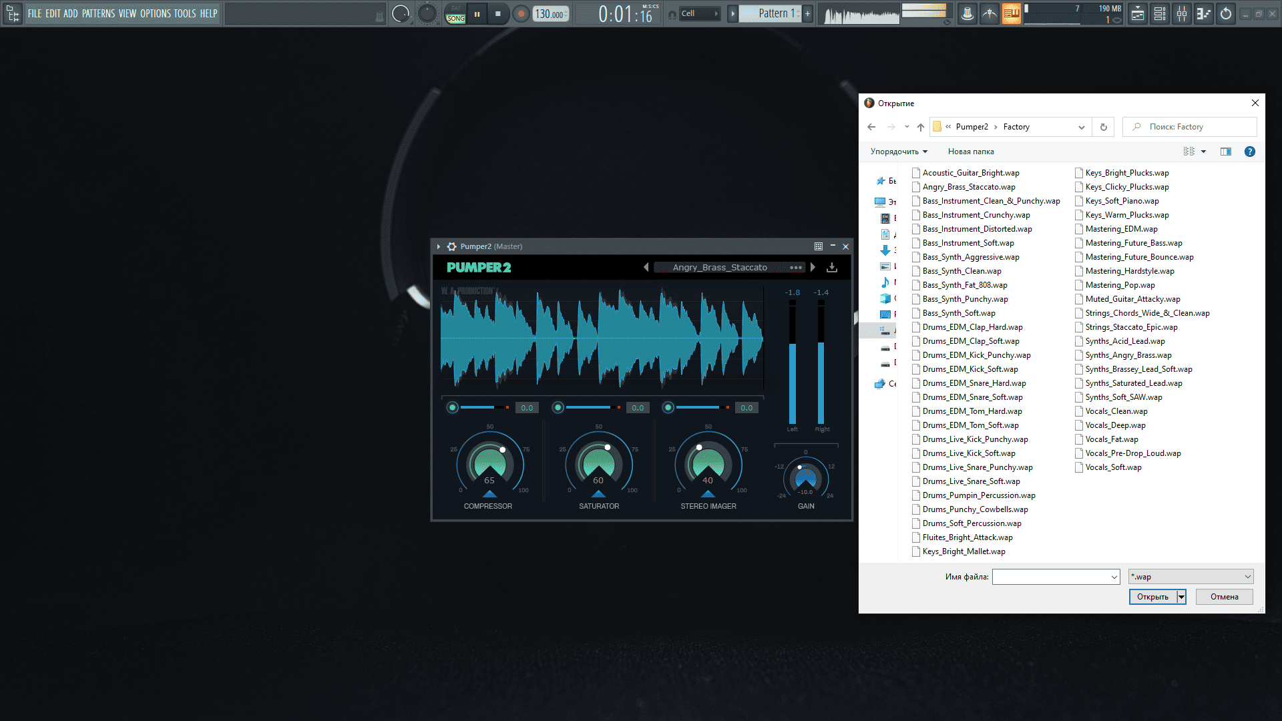Open the Mixer window icon

tap(1182, 13)
